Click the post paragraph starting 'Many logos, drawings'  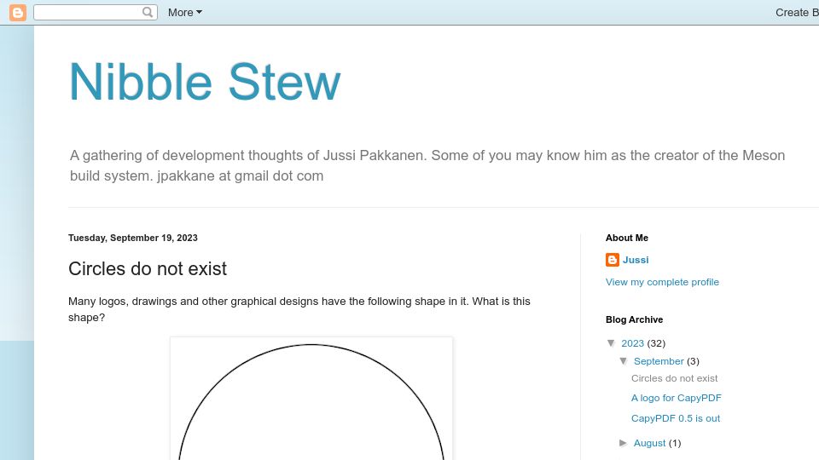coord(299,309)
